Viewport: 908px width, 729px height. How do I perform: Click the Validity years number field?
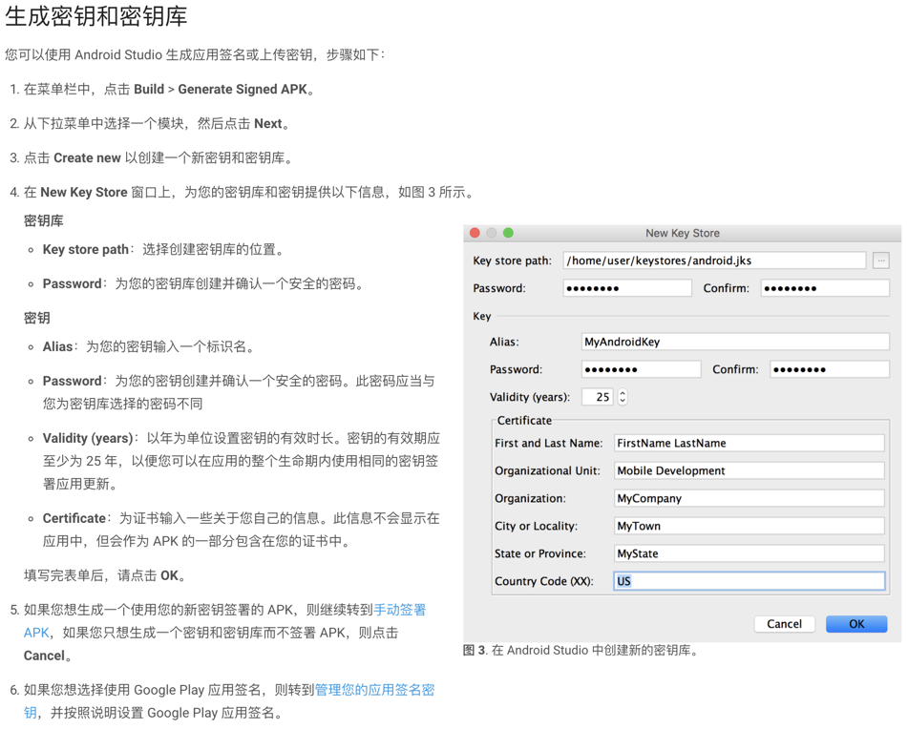click(598, 397)
